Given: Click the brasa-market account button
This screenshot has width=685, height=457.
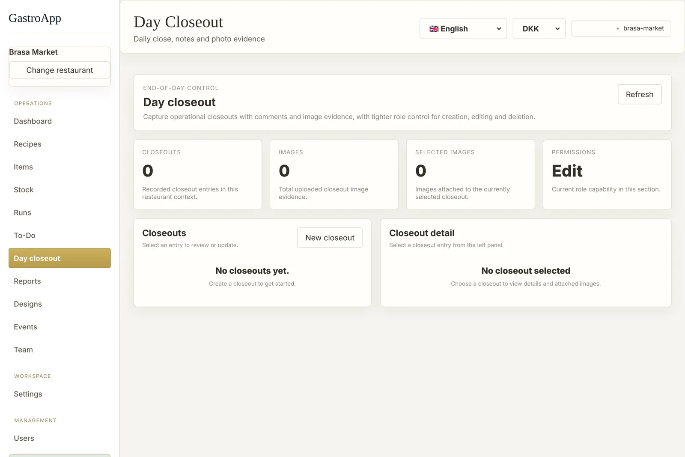Looking at the screenshot, I should click(x=621, y=28).
